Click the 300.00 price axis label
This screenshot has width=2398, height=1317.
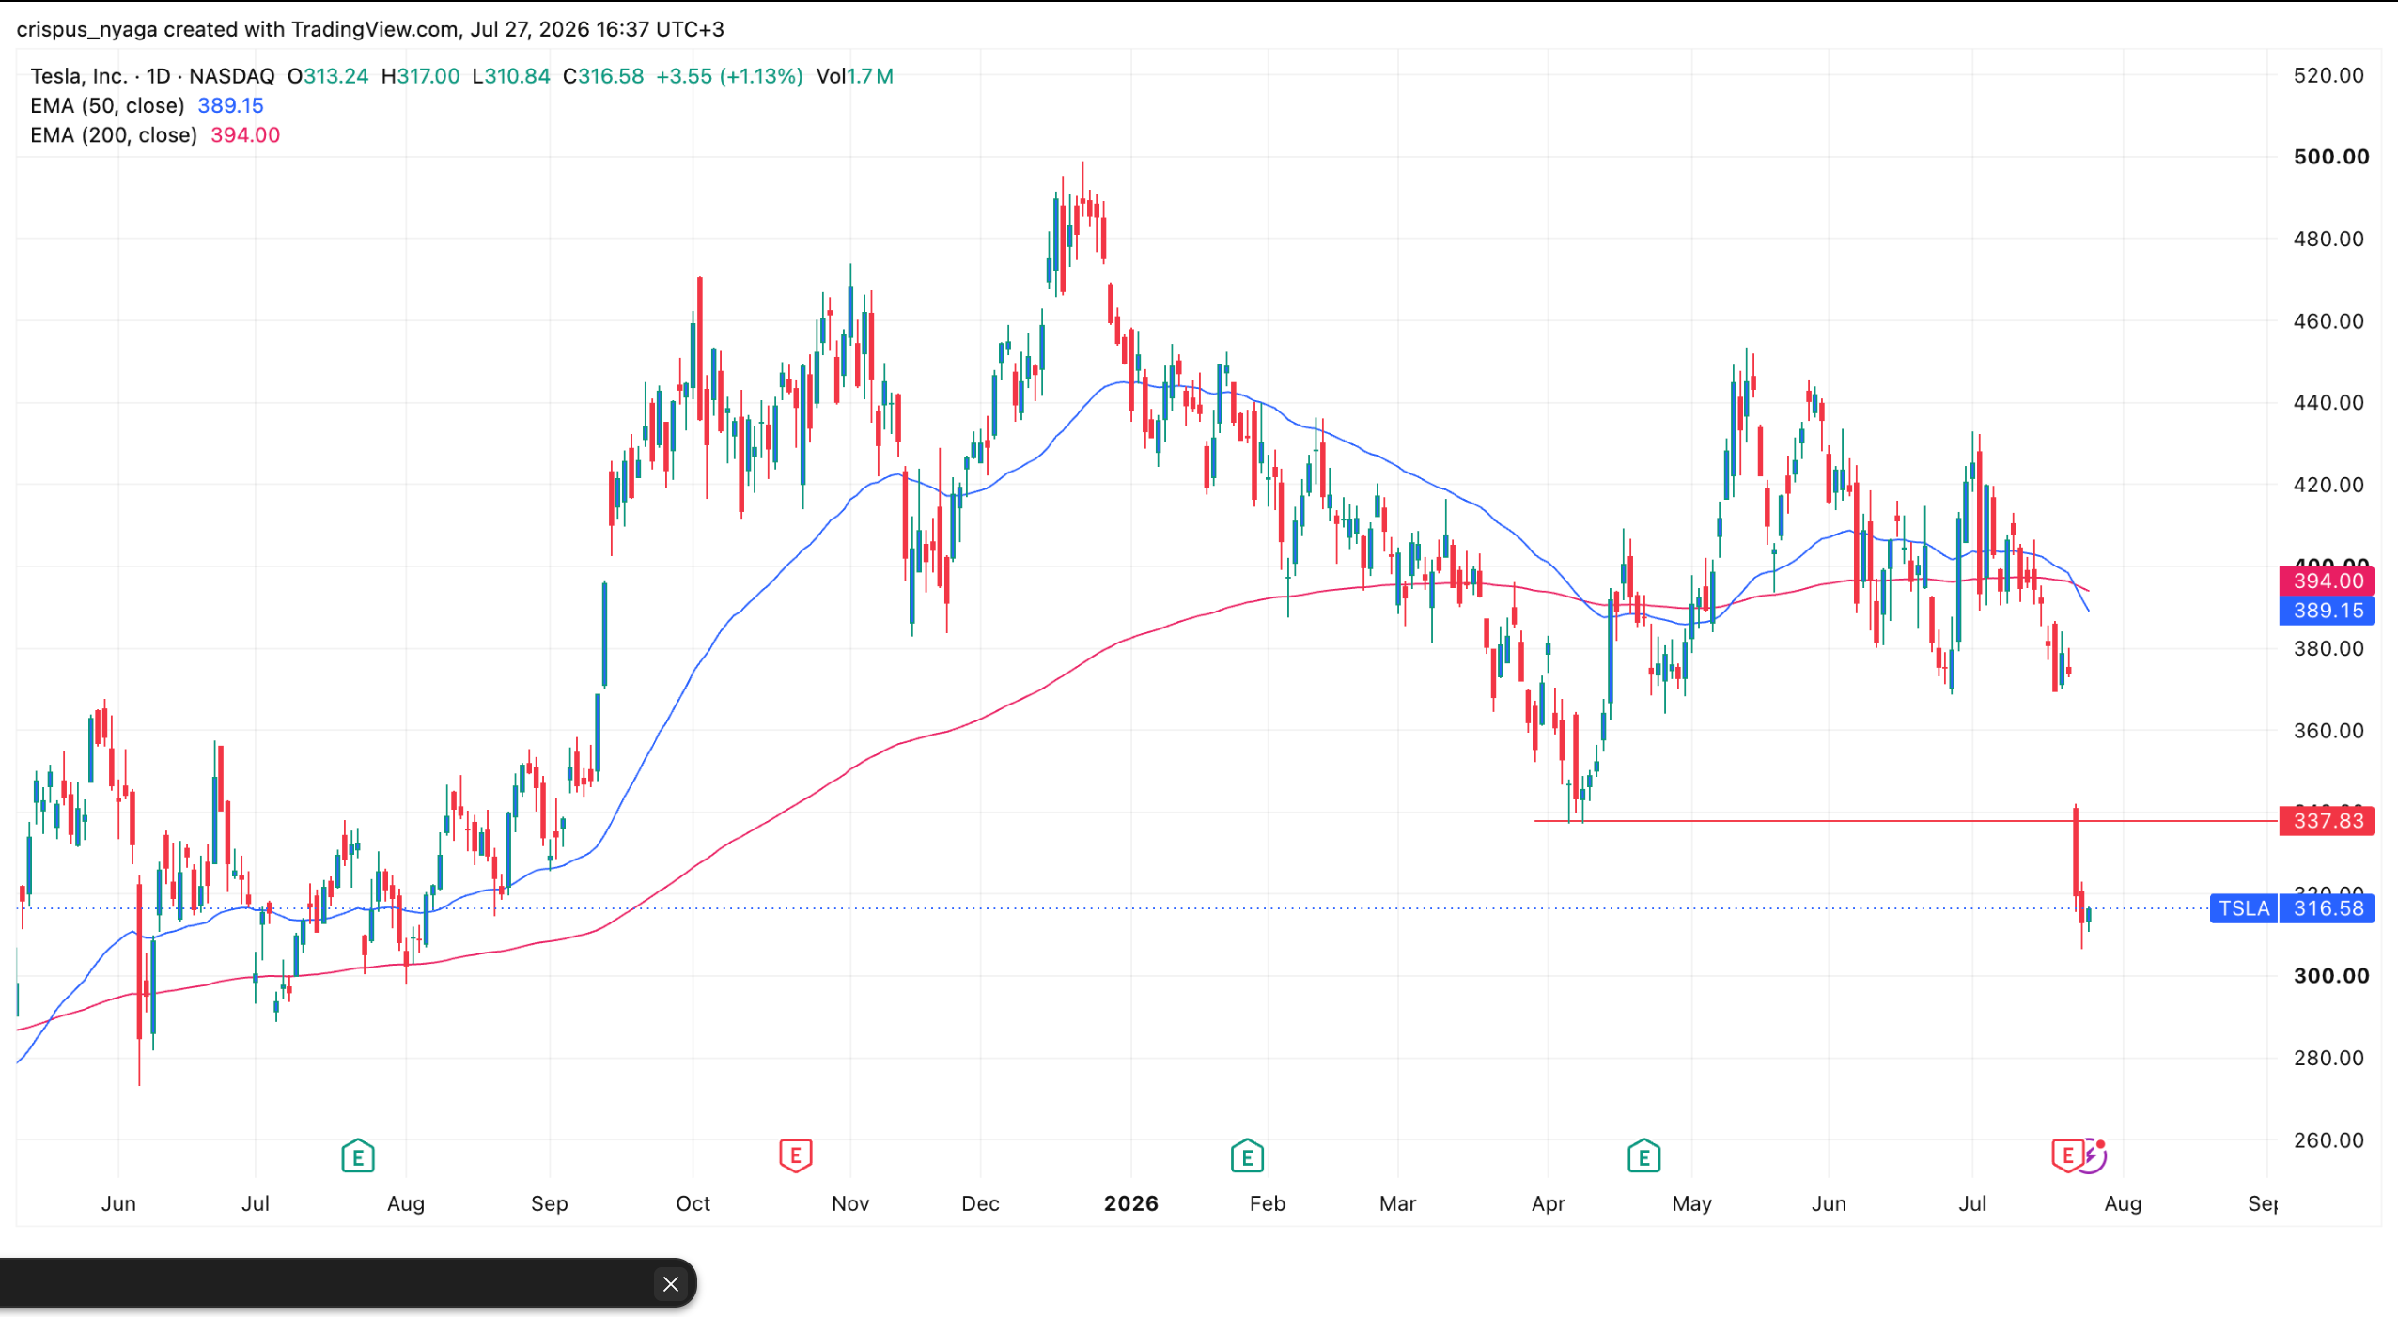2331,976
